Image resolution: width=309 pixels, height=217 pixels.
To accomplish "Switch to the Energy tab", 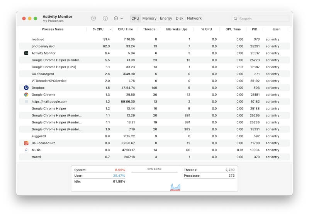I will (166, 18).
